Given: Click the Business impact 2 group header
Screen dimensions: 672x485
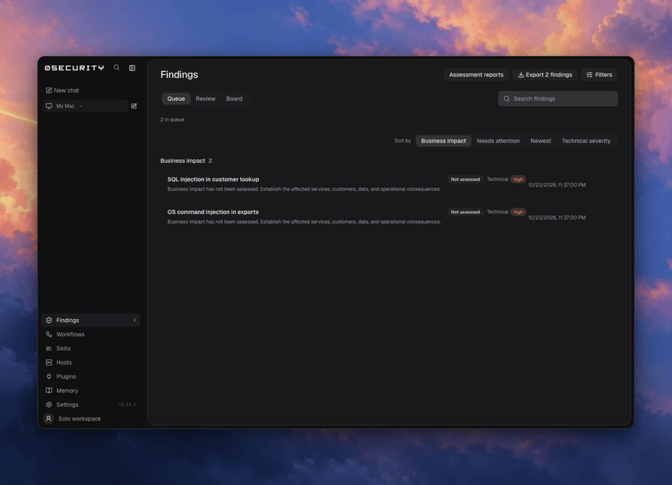Looking at the screenshot, I should pyautogui.click(x=186, y=161).
